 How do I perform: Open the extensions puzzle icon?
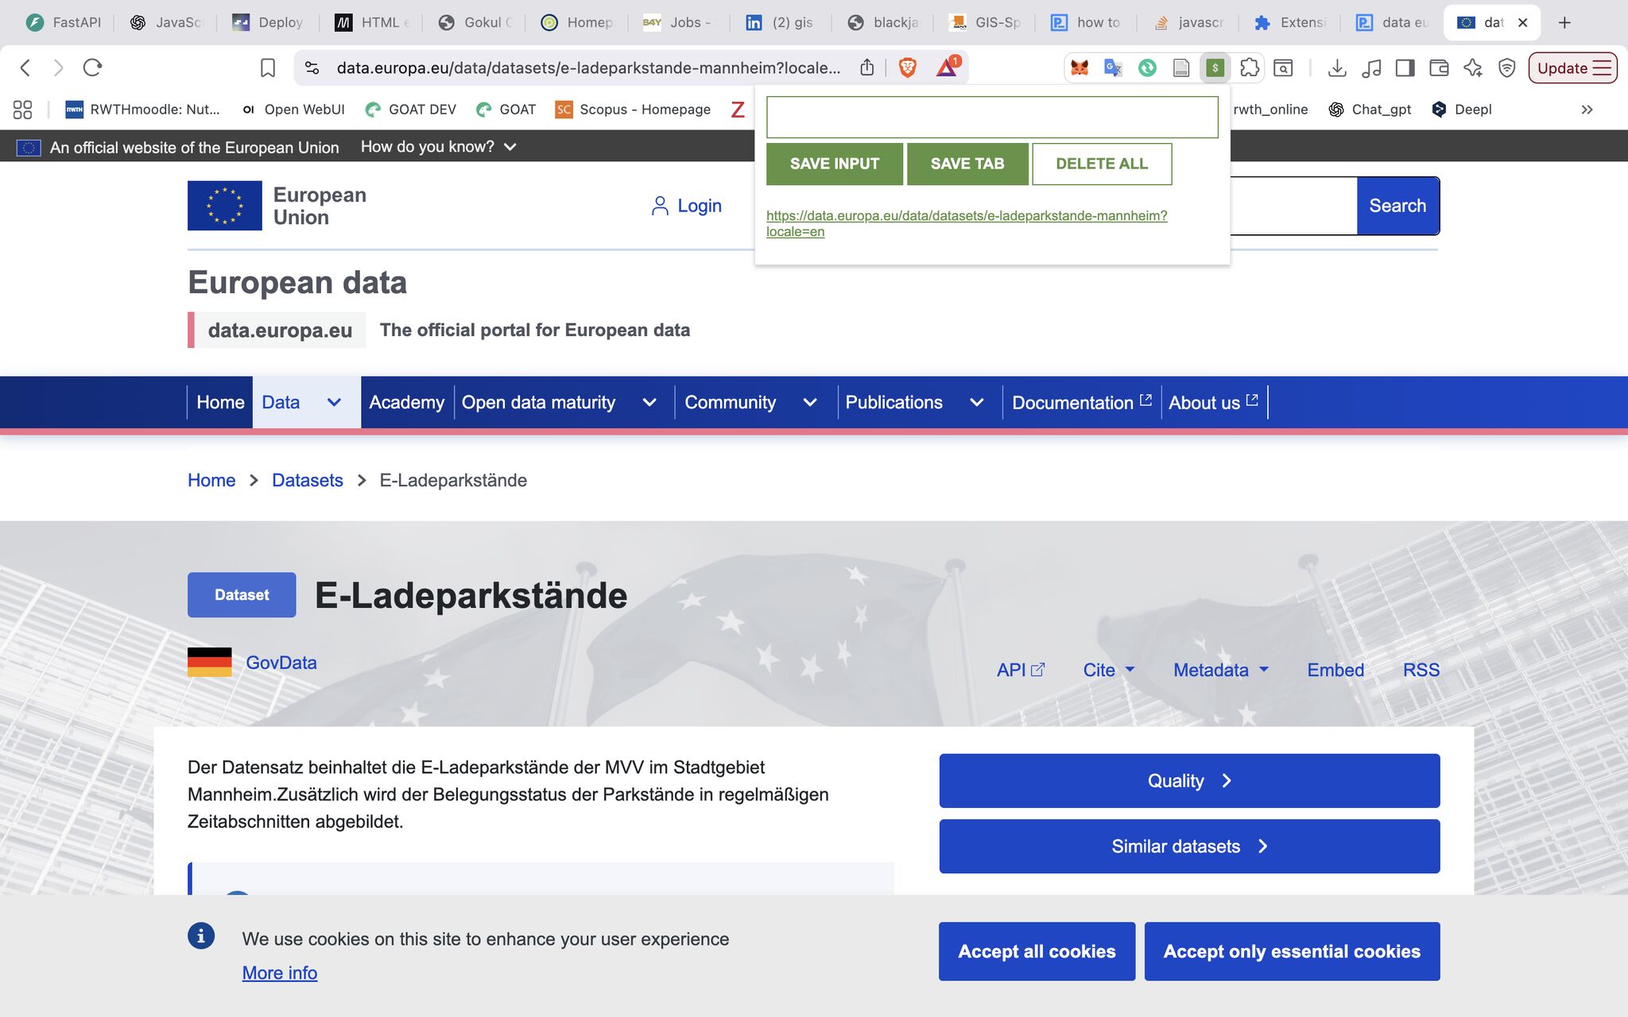pos(1249,68)
